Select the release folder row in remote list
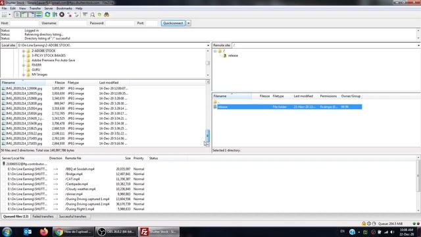Image resolution: width=421 pixels, height=237 pixels. tap(287, 107)
